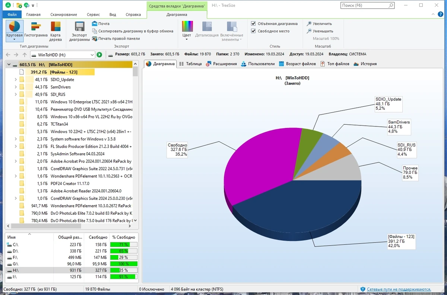This screenshot has width=447, height=295.
Task: Expand System software for Windows v 3.5.8
Action: click(16, 139)
